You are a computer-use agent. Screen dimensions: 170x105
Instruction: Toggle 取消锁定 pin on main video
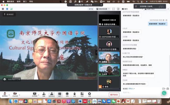(9, 15)
